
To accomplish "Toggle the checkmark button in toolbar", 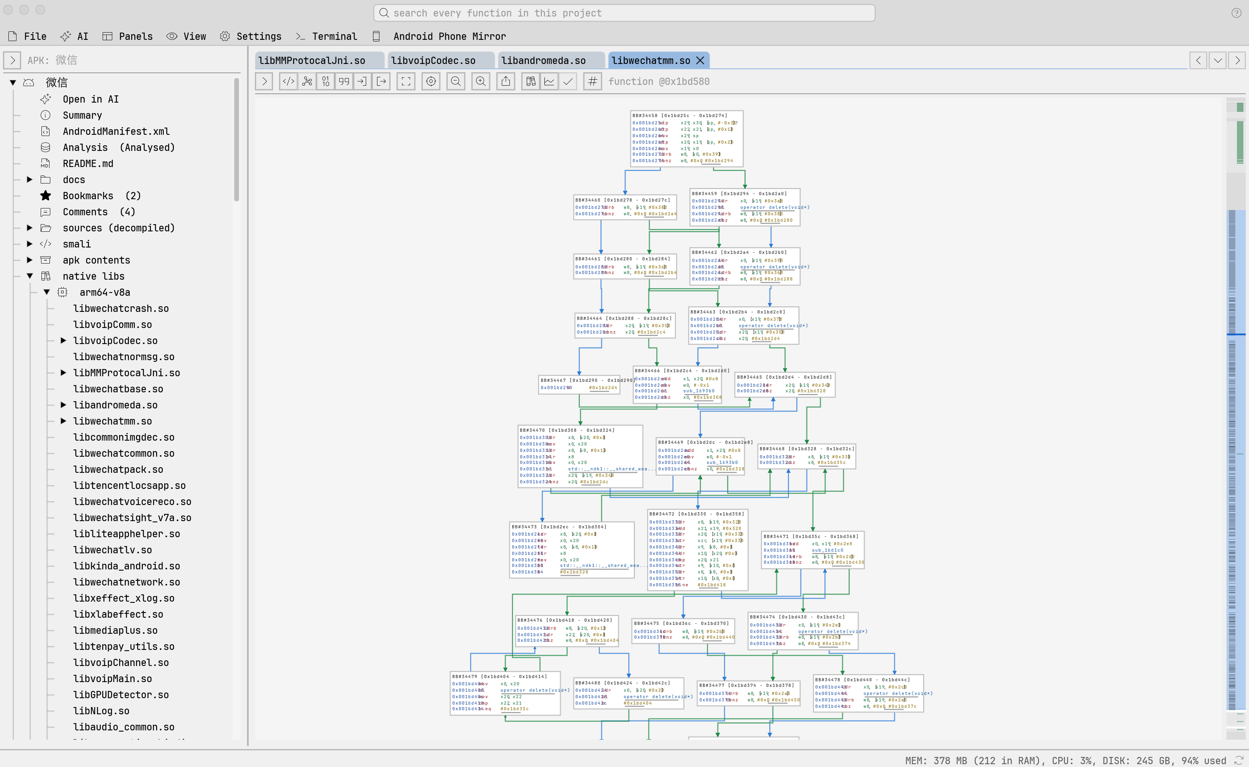I will click(x=568, y=82).
